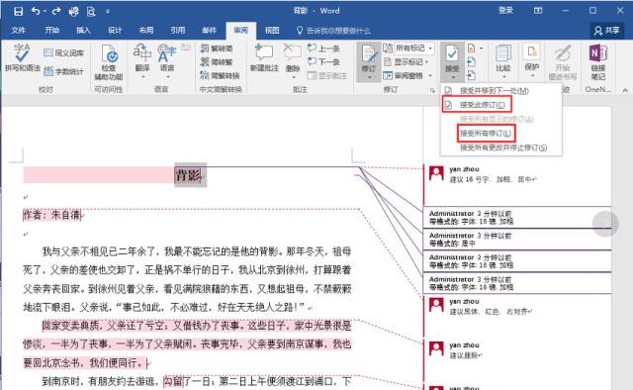Select comment 建议16号字、加粗、居中
This screenshot has width=633, height=390.
click(x=494, y=179)
